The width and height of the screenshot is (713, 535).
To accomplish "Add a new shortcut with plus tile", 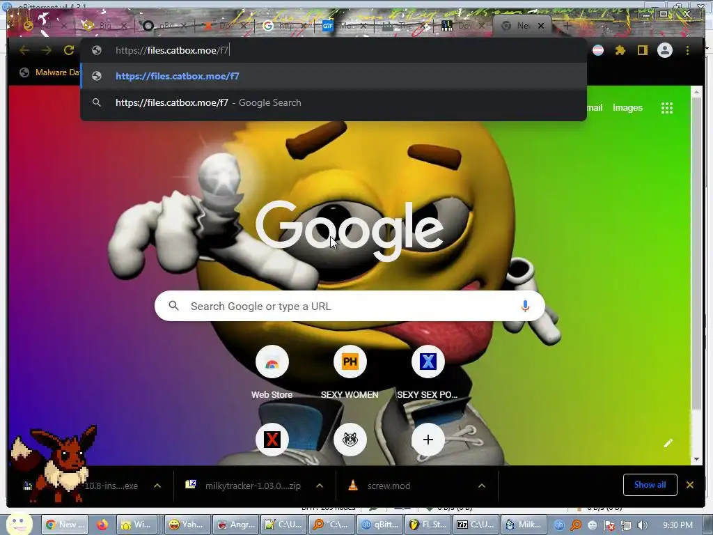I will click(x=428, y=440).
